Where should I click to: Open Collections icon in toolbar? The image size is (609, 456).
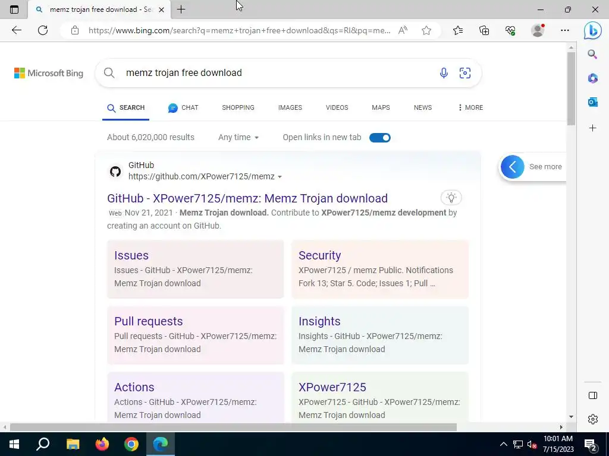[x=484, y=30]
